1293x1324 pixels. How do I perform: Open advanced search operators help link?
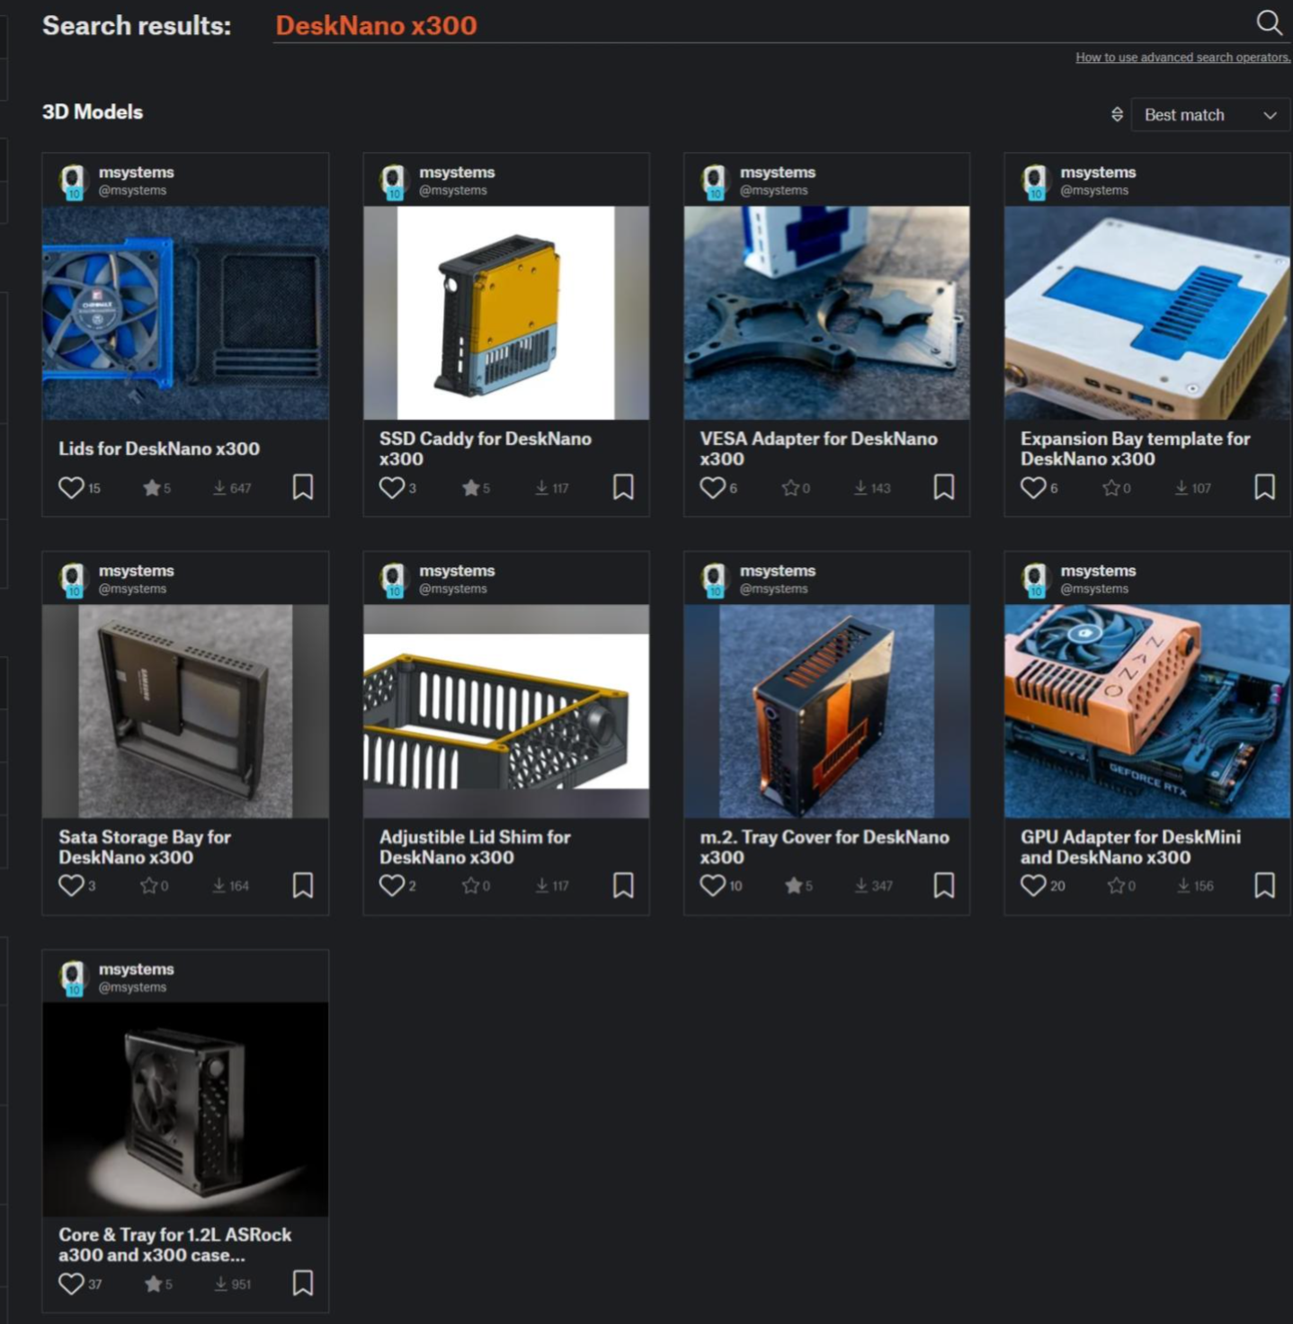pyautogui.click(x=1182, y=58)
